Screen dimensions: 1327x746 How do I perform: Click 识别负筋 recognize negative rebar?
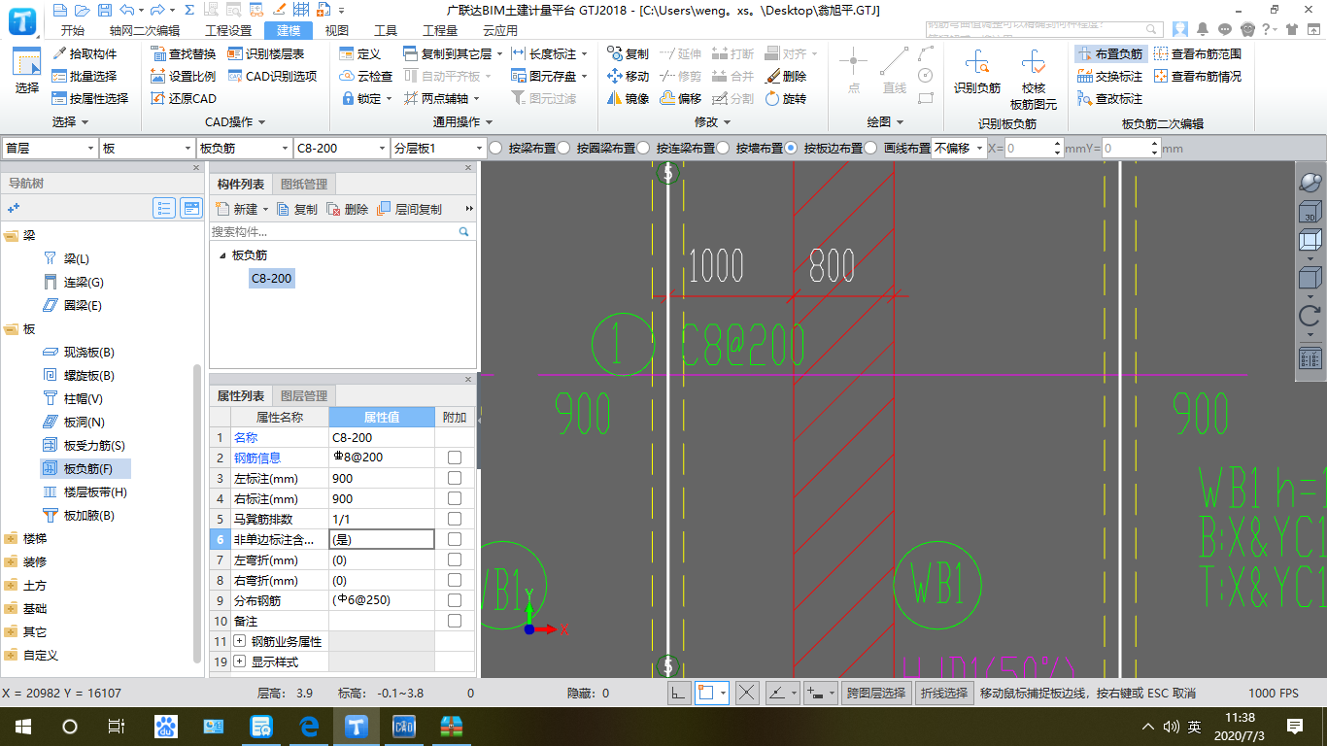[x=977, y=74]
